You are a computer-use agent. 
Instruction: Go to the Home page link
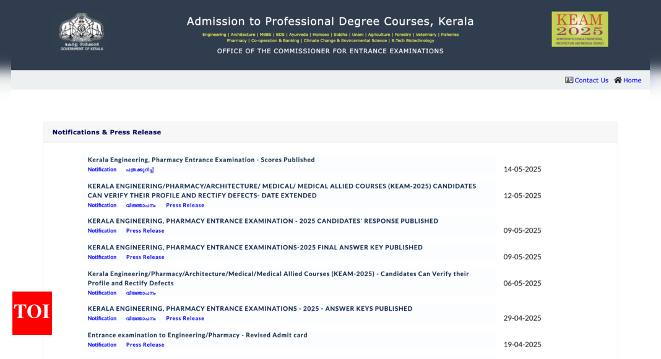(632, 80)
